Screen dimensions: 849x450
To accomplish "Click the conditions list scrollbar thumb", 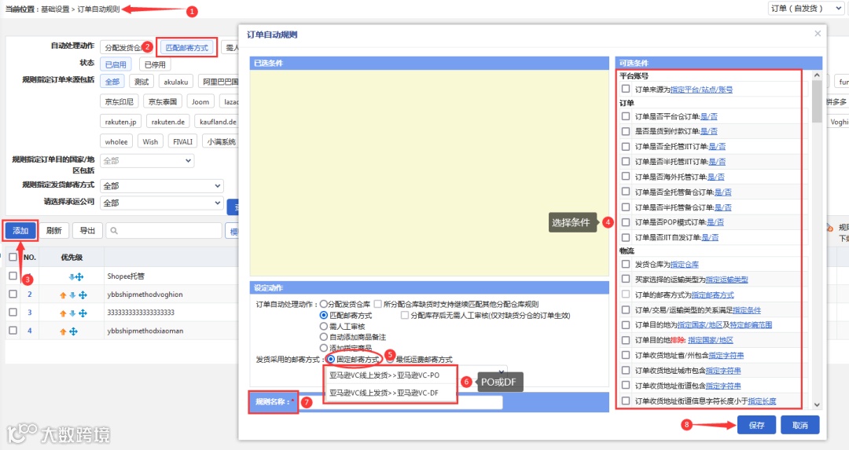I will point(817,101).
